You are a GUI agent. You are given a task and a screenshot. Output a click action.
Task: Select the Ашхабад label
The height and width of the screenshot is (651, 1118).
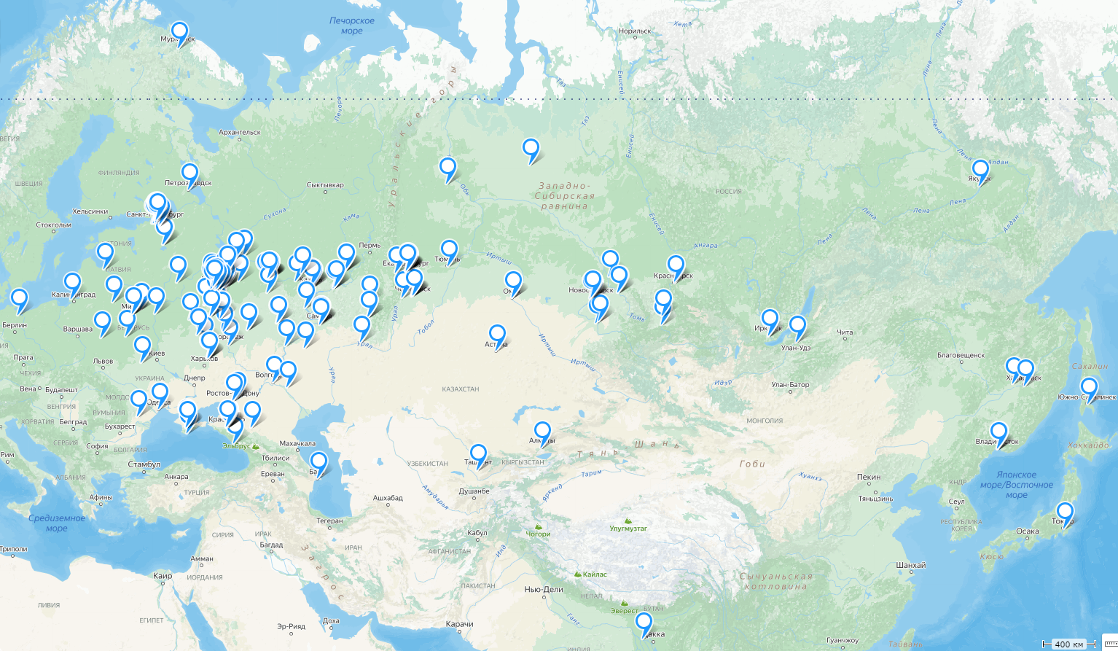point(388,499)
